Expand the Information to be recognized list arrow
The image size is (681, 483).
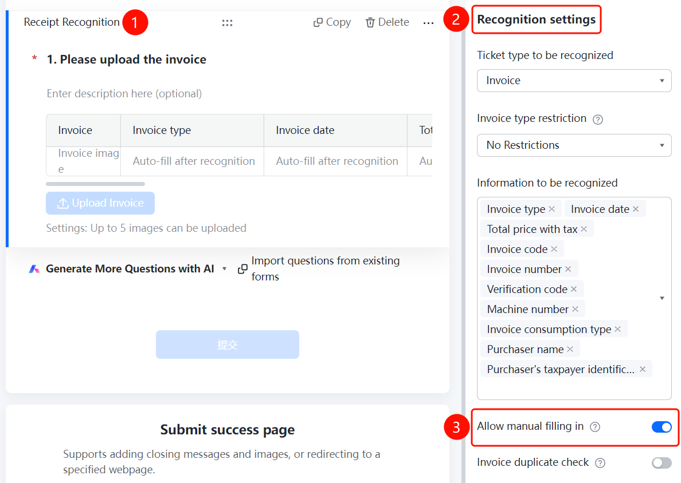[662, 298]
